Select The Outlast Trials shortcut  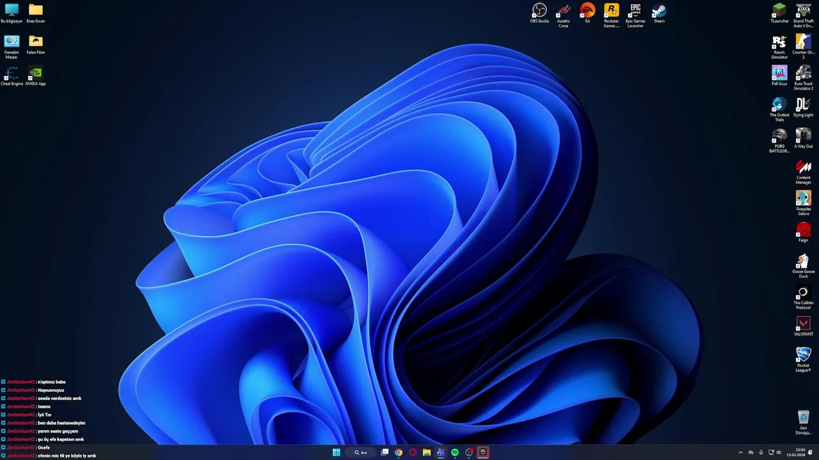point(779,109)
